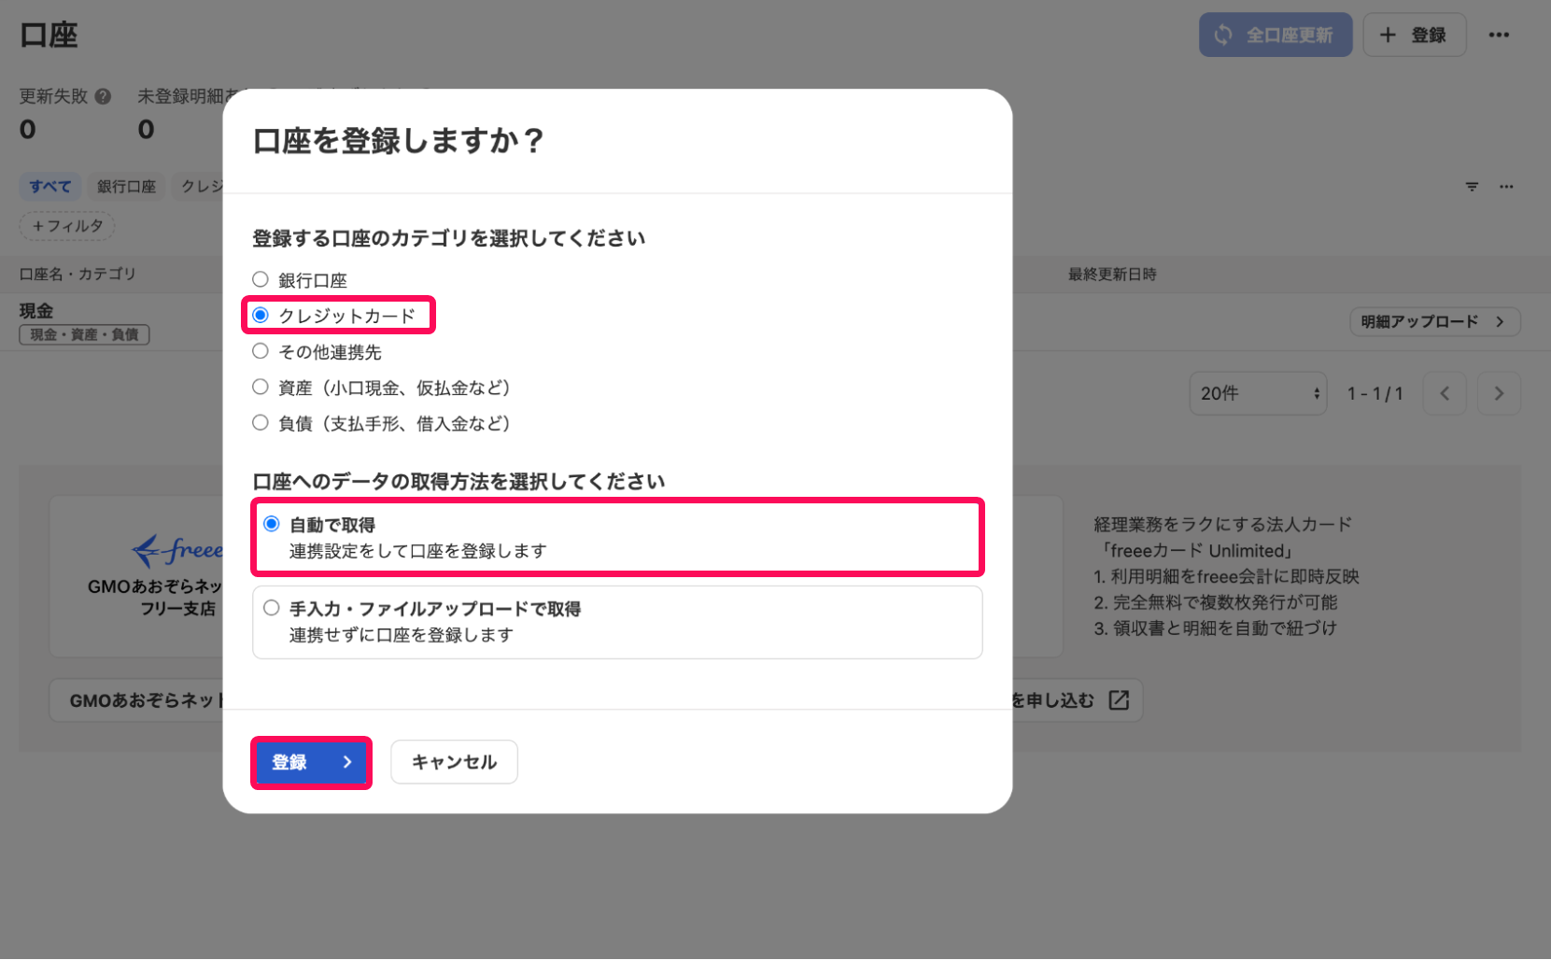Viewport: 1551px width, 960px height.
Task: Select the 銀行口座 radio option
Action: click(x=260, y=277)
